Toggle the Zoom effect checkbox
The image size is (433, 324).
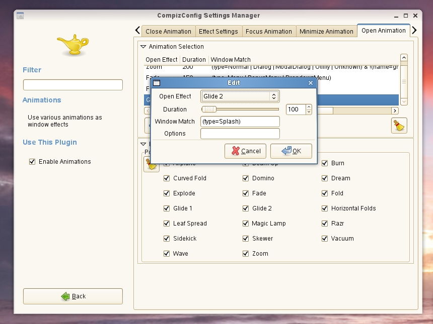[x=246, y=254]
